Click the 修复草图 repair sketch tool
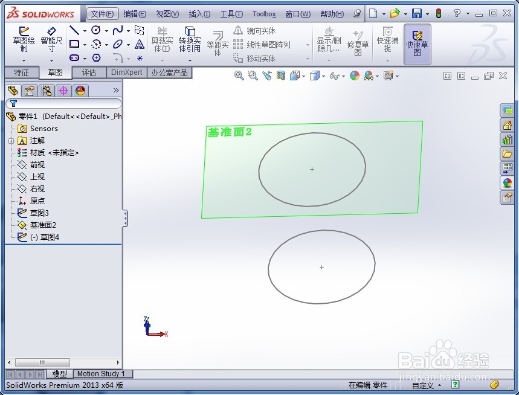Image resolution: width=519 pixels, height=395 pixels. pos(358,43)
